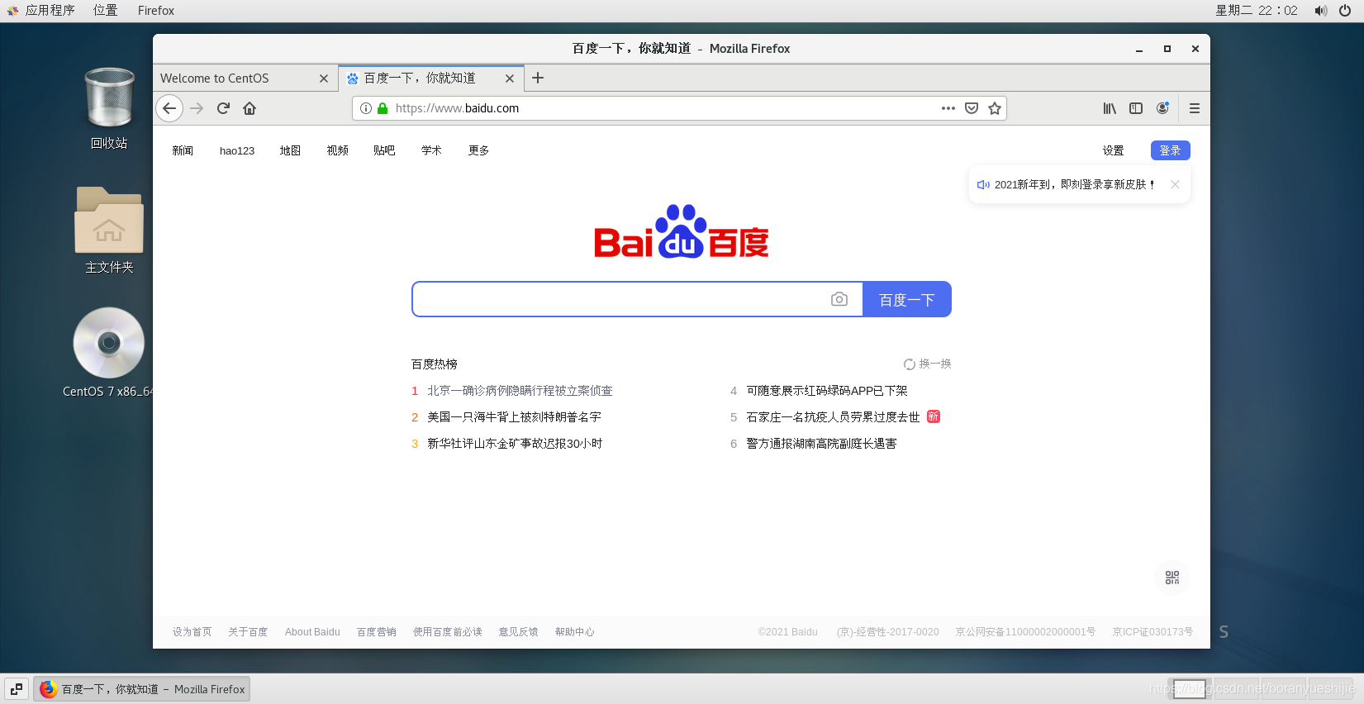1364x704 pixels.
Task: Click the clock 星期二 22:02
Action: 1257,11
